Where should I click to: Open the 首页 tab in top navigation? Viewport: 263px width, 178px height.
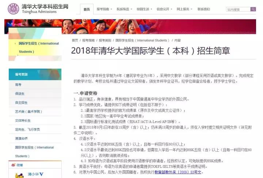[87, 9]
